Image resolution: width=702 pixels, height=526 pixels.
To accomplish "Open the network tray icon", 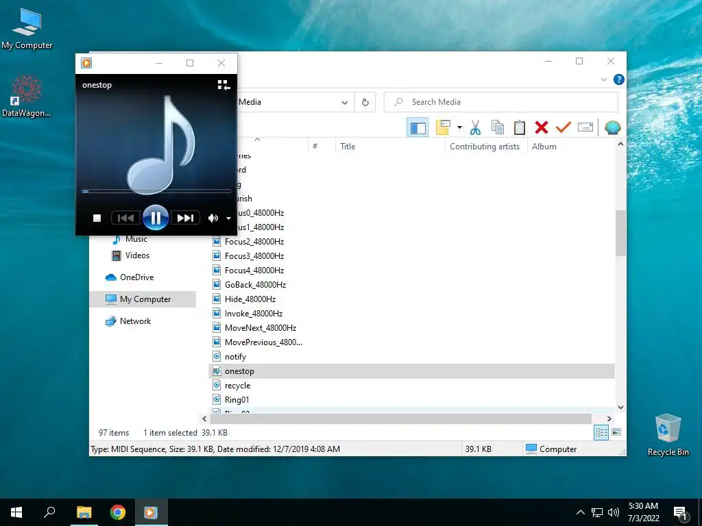I will click(597, 512).
